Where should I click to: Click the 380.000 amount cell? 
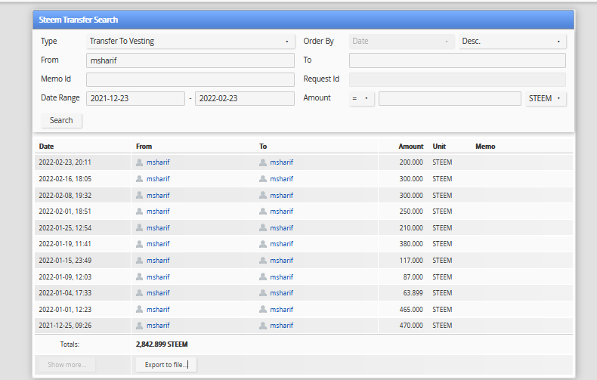click(x=411, y=244)
